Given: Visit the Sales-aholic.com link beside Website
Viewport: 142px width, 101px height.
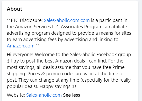Looking at the screenshot, I should pos(44,95).
